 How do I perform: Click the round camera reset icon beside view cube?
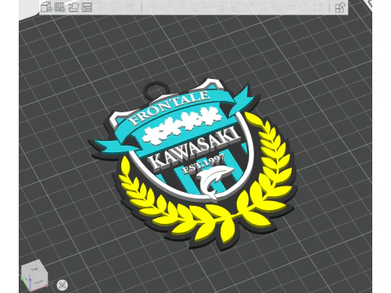point(63,285)
